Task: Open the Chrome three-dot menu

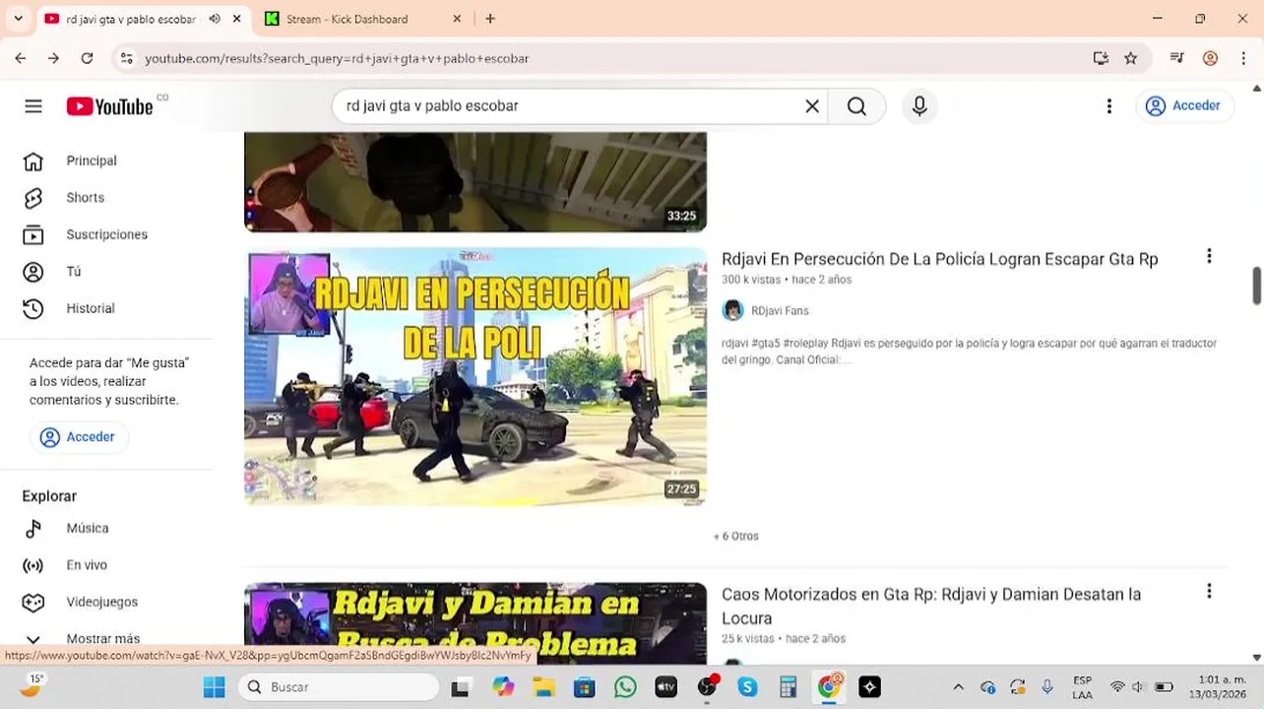Action: click(1243, 58)
